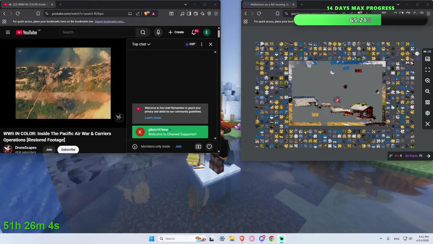
Task: Open Brave Rewards triangle icon
Action: tap(153, 14)
